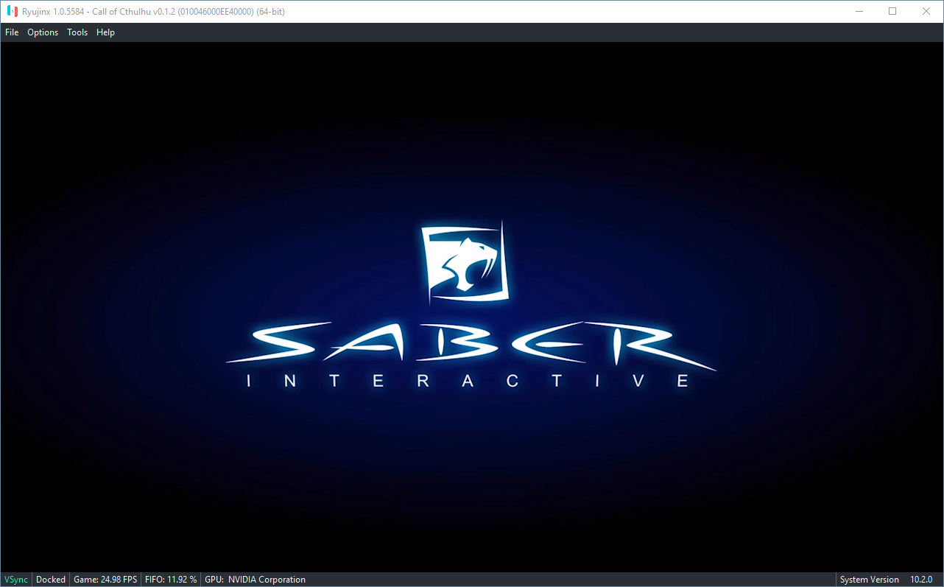This screenshot has height=587, width=944.
Task: Open the File menu
Action: click(x=12, y=32)
